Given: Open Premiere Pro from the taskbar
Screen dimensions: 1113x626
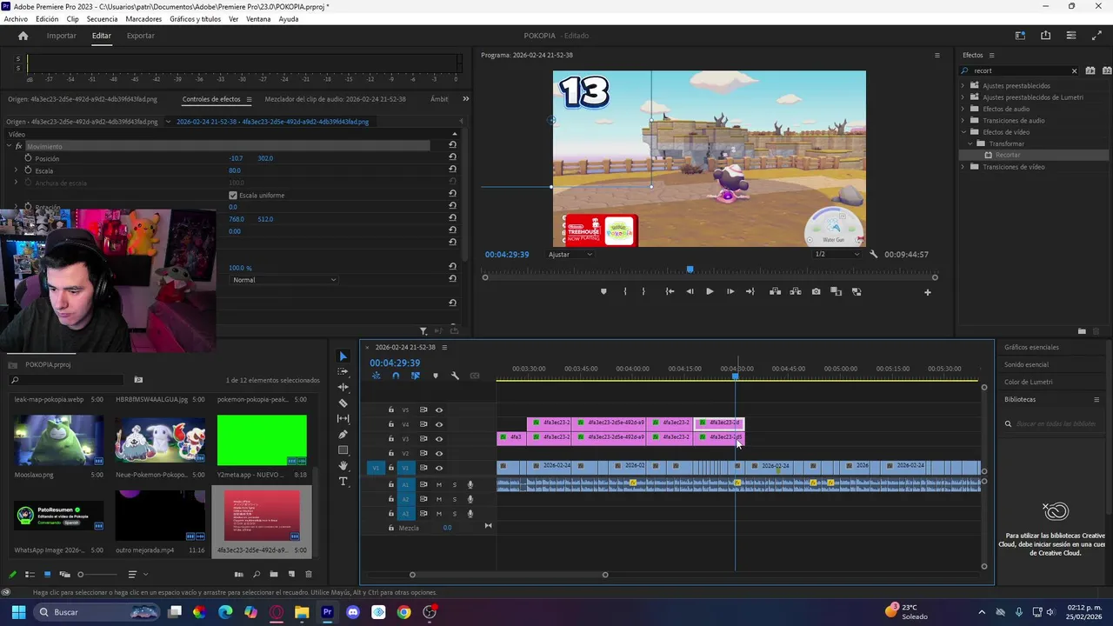Looking at the screenshot, I should click(327, 612).
